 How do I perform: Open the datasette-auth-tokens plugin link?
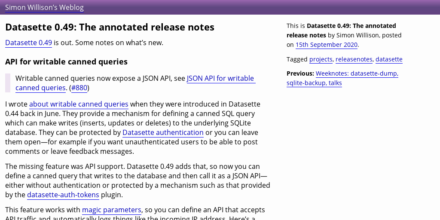click(x=63, y=195)
